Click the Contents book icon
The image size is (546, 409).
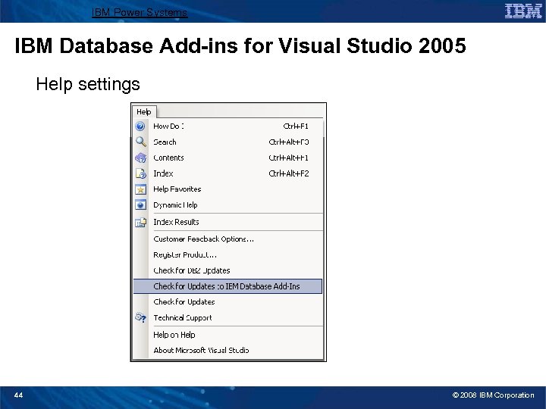click(x=141, y=158)
